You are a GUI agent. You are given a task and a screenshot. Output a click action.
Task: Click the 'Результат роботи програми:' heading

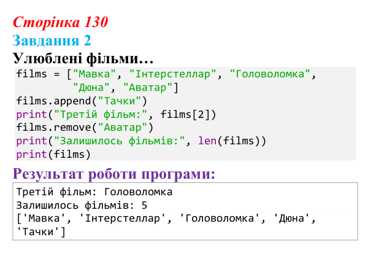click(x=114, y=174)
